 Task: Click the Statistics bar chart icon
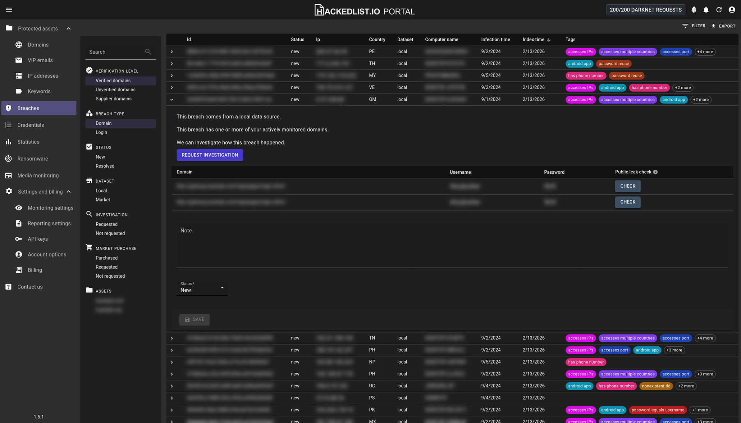[x=9, y=142]
